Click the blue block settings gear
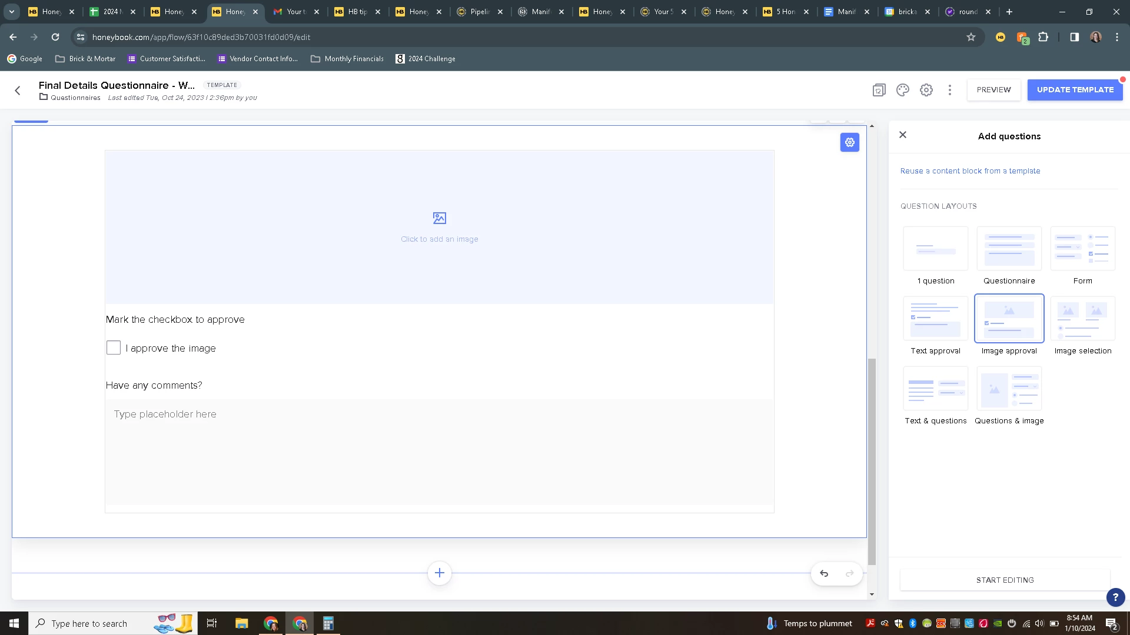 click(849, 142)
